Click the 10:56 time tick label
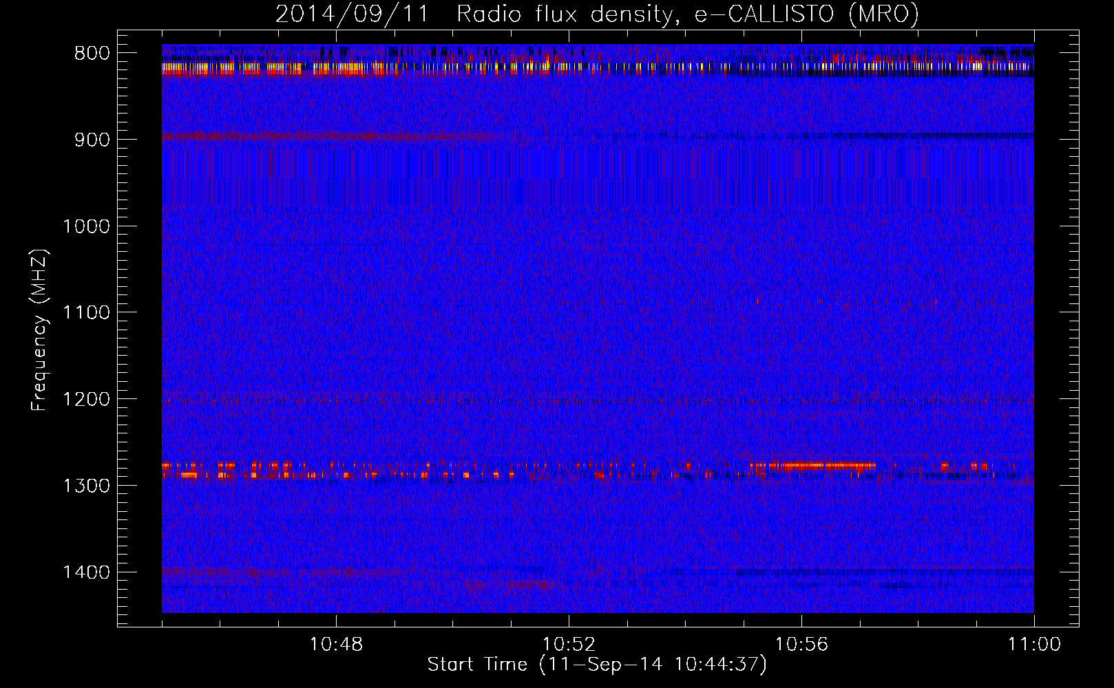Screen dimensions: 1114x688 [801, 645]
